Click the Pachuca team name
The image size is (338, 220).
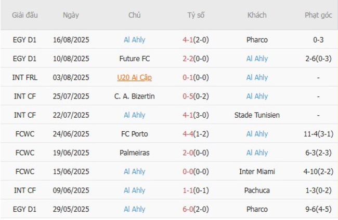point(257,190)
